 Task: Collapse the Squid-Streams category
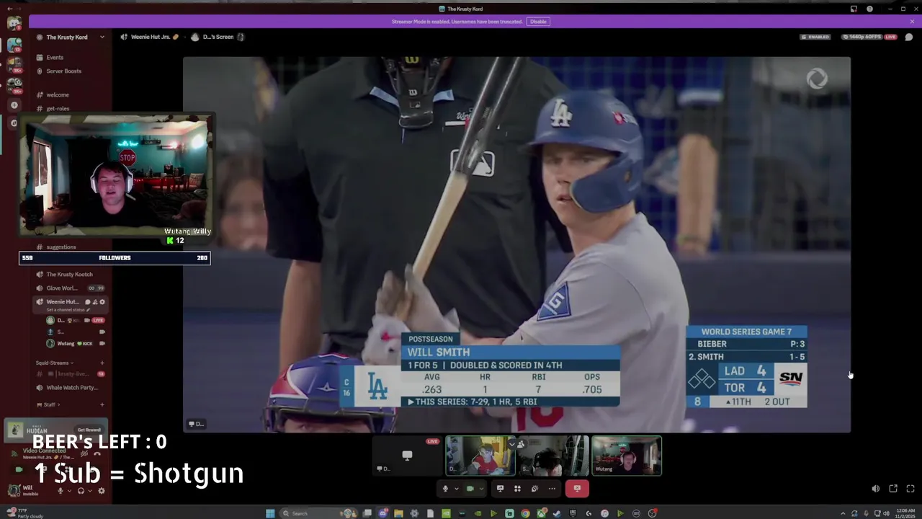pyautogui.click(x=55, y=363)
